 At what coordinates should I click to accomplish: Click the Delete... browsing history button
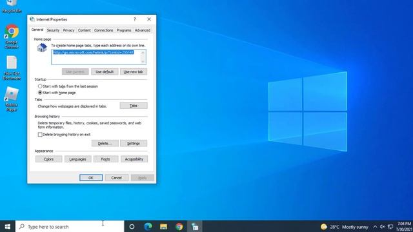[x=105, y=143]
